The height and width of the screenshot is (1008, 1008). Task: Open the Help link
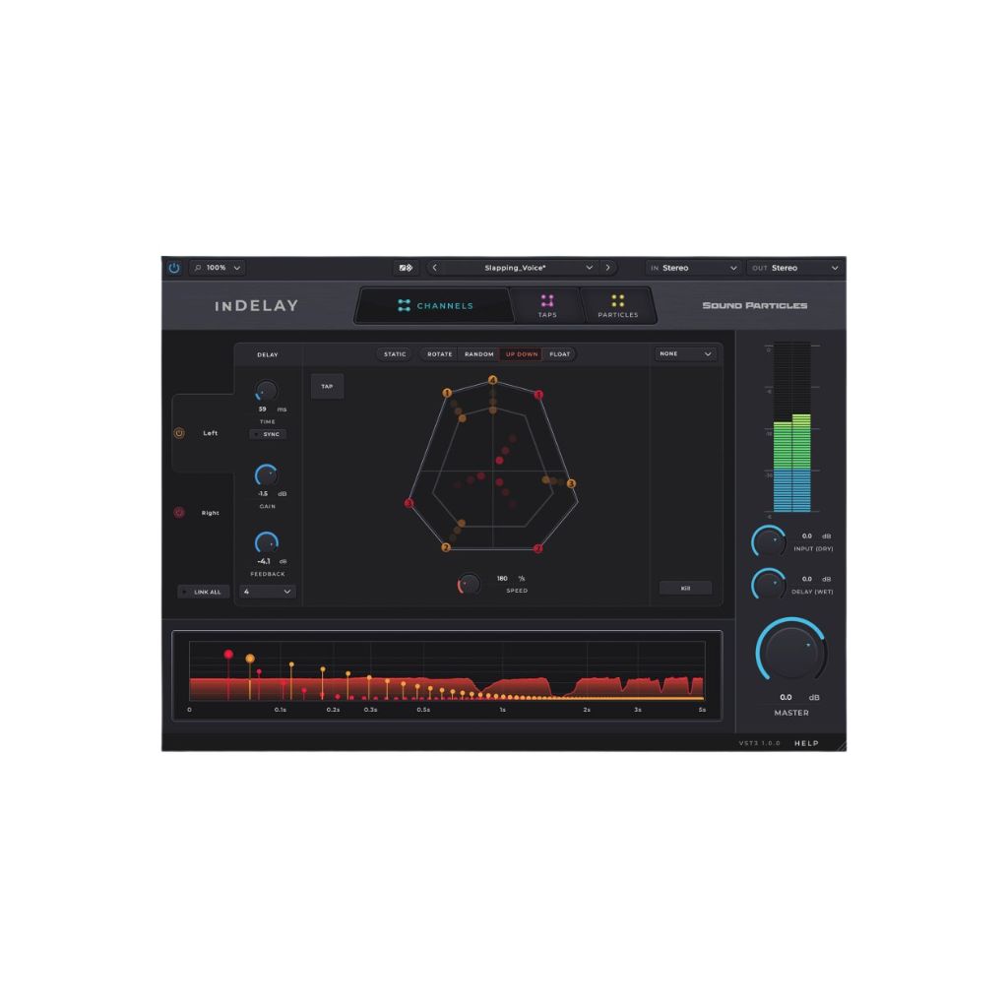pyautogui.click(x=806, y=743)
